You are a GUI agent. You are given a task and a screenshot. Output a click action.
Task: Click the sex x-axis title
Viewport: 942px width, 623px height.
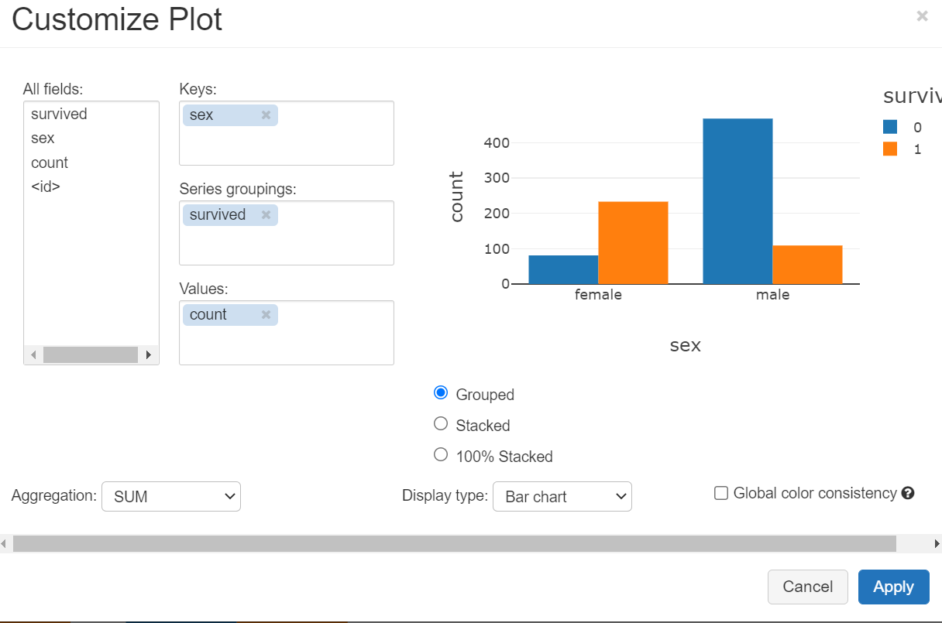(686, 345)
